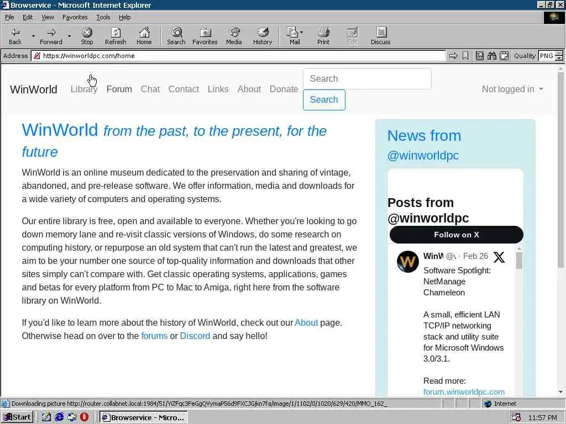
Task: Click the page scrollbar down arrow
Action: click(560, 392)
